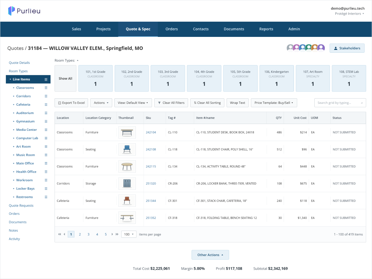The height and width of the screenshot is (279, 372).
Task: Open the Projects navigation tab
Action: point(103,29)
